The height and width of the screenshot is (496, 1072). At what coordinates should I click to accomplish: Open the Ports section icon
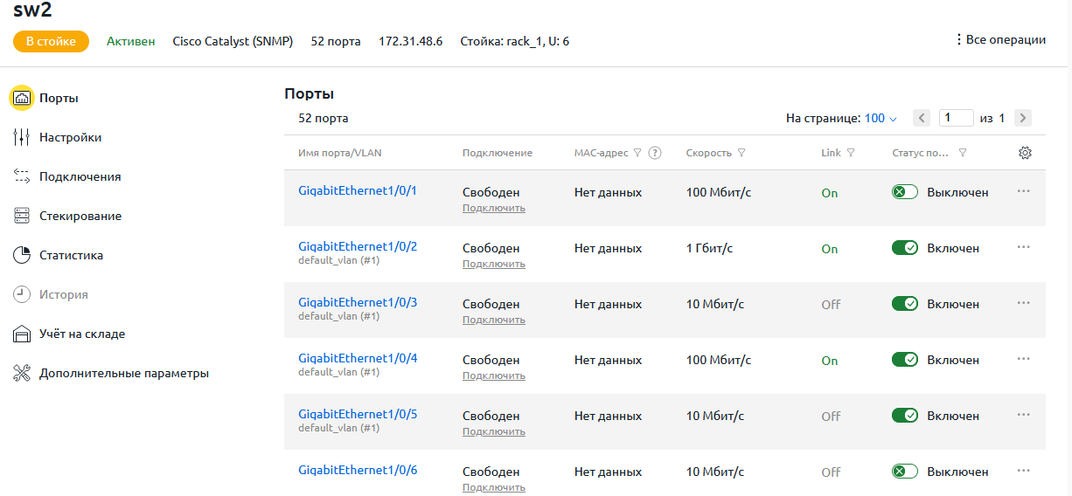coord(22,98)
